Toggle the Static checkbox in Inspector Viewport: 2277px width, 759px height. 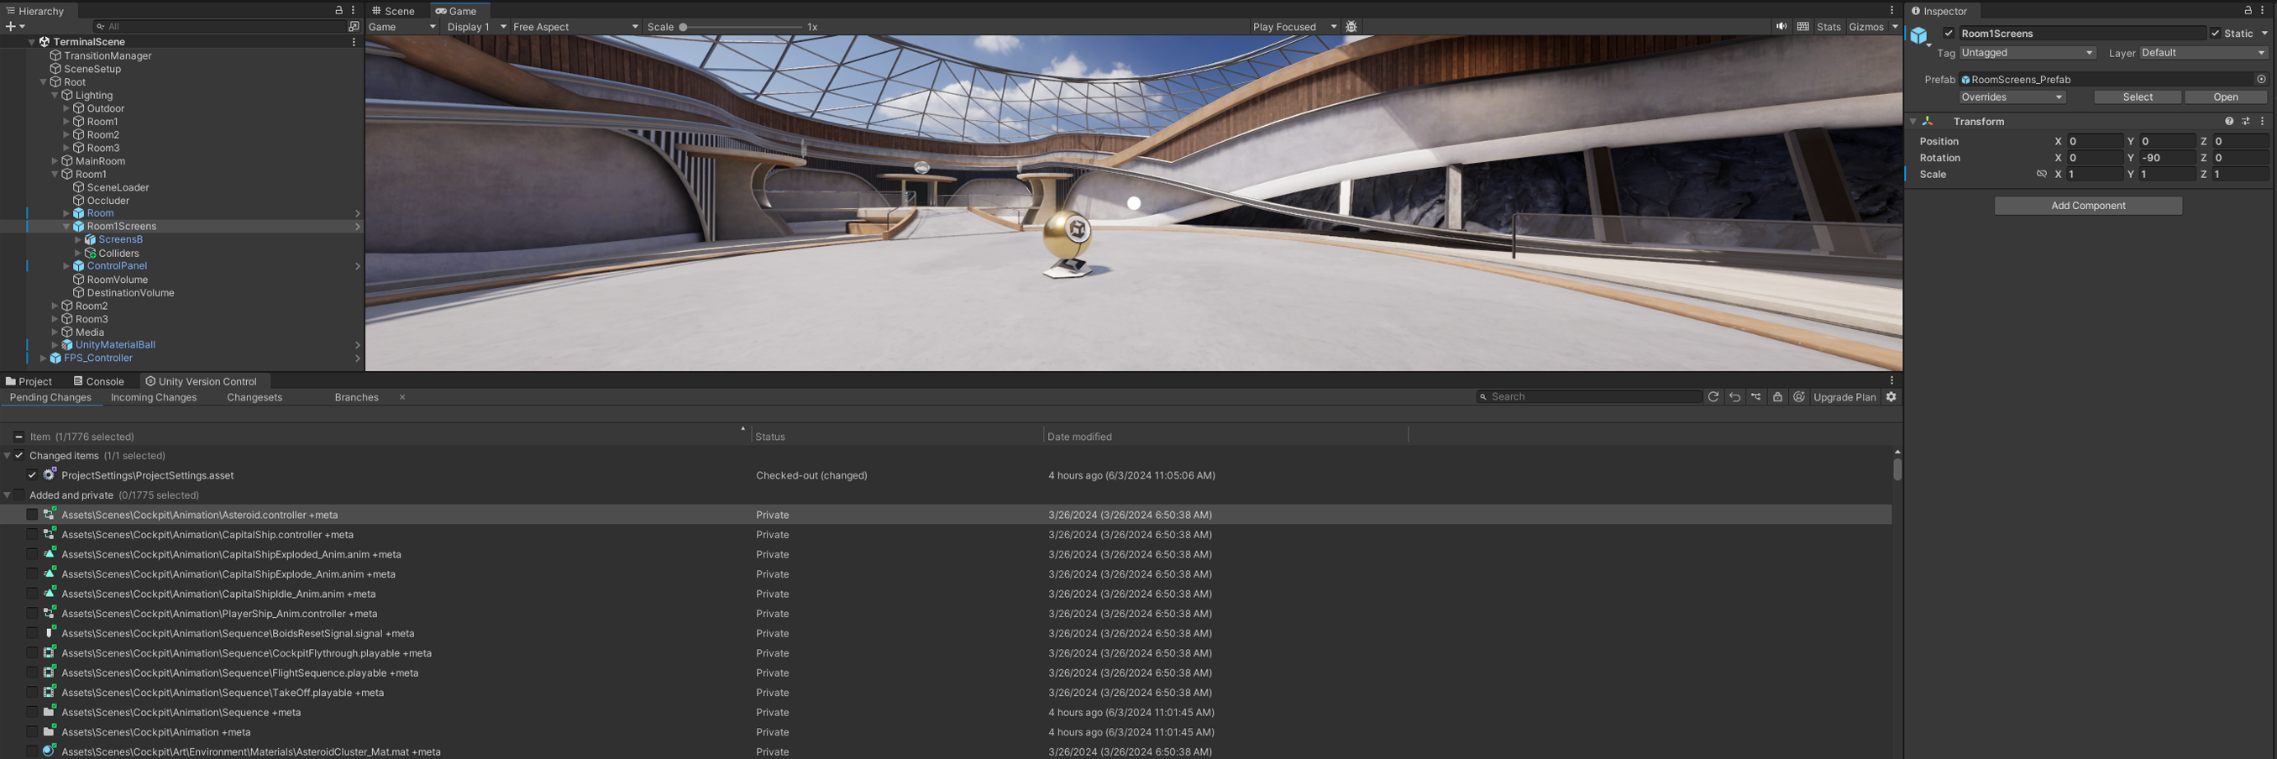pos(2215,34)
